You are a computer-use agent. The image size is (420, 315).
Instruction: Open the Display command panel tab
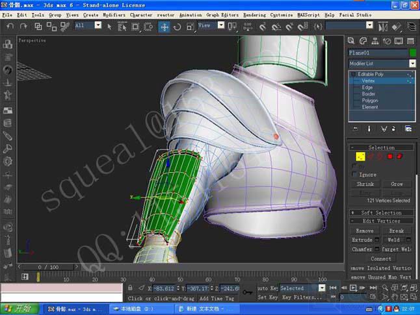[x=399, y=41]
